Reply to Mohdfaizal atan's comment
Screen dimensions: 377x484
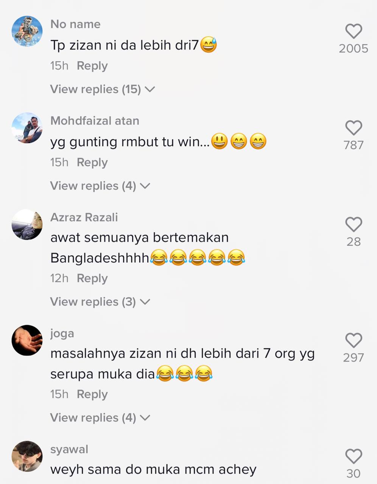pyautogui.click(x=92, y=163)
